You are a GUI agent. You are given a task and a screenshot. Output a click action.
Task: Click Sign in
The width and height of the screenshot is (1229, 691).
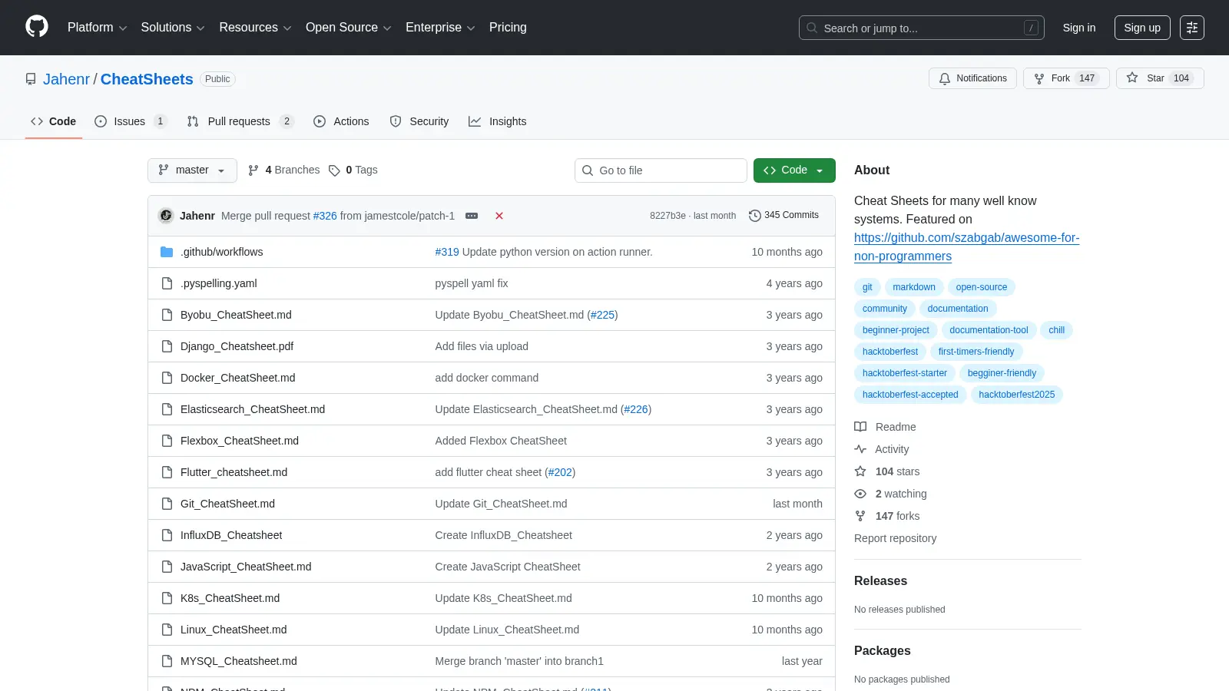point(1079,28)
